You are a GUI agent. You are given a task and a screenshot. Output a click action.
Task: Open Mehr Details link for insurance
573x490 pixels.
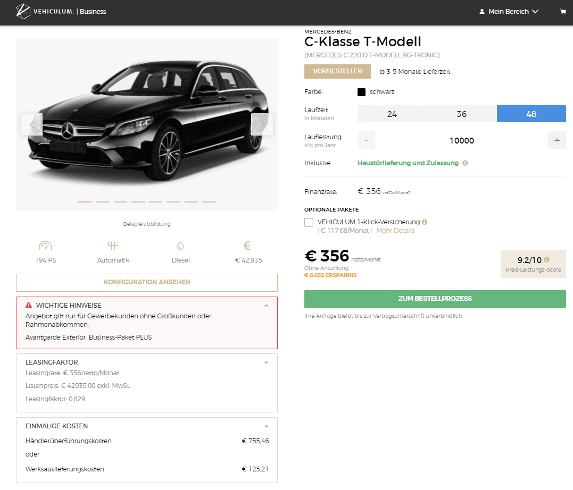(x=395, y=231)
